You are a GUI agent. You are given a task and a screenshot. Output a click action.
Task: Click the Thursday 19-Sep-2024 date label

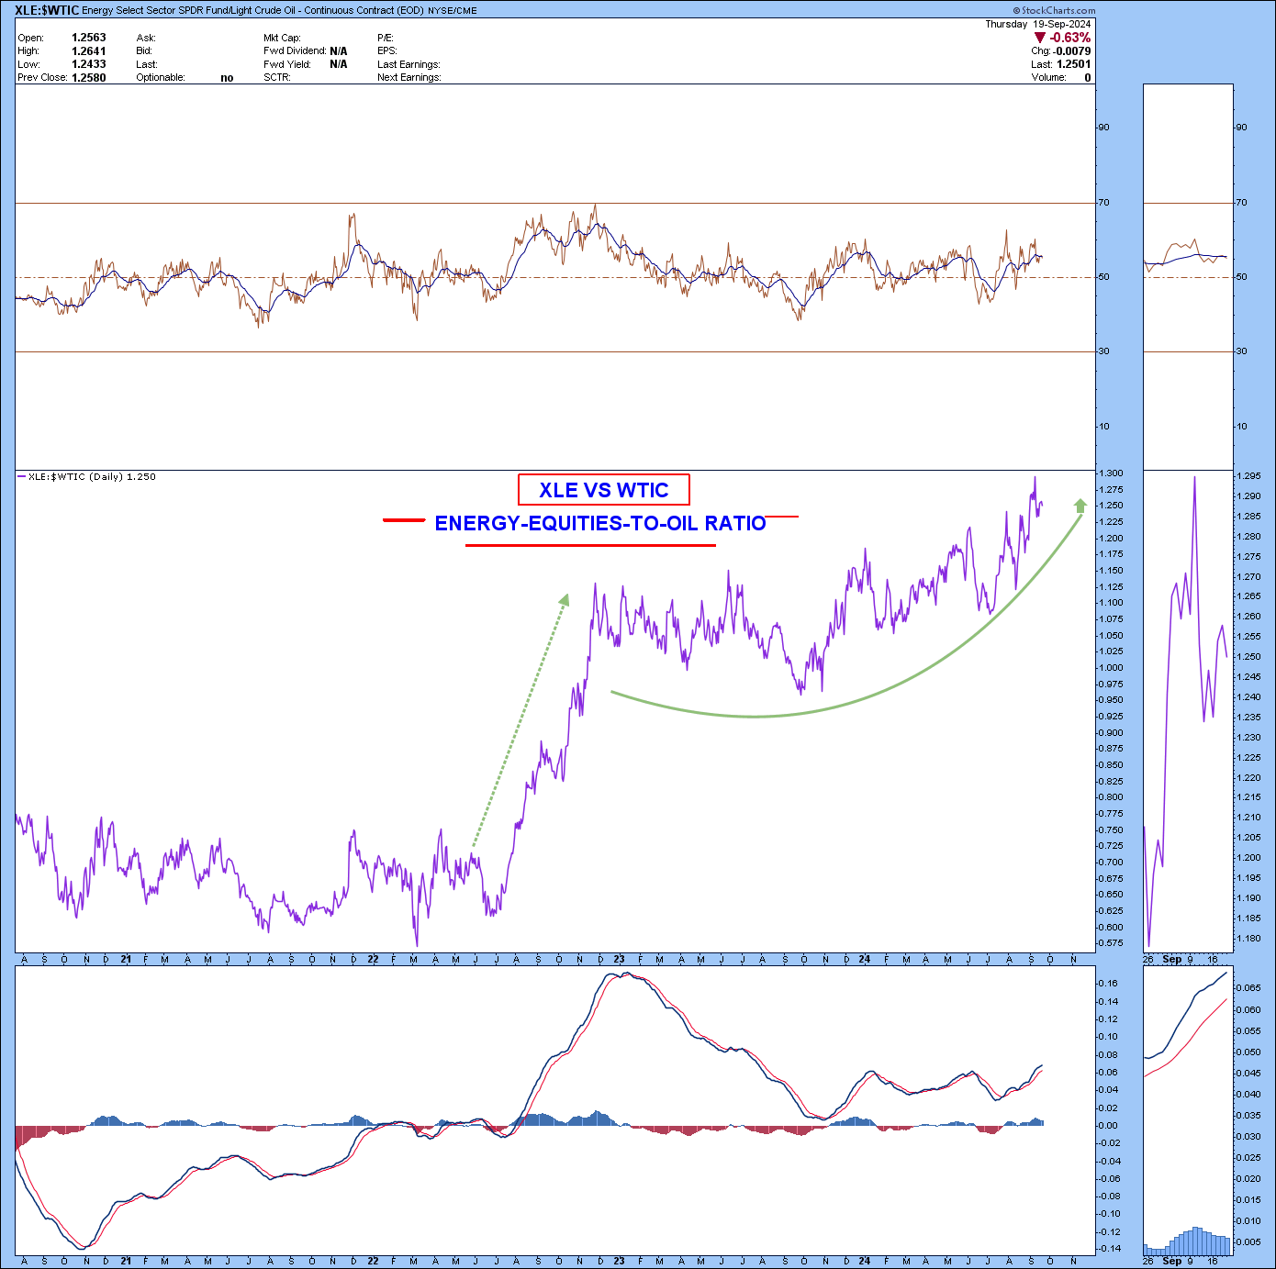[1037, 24]
